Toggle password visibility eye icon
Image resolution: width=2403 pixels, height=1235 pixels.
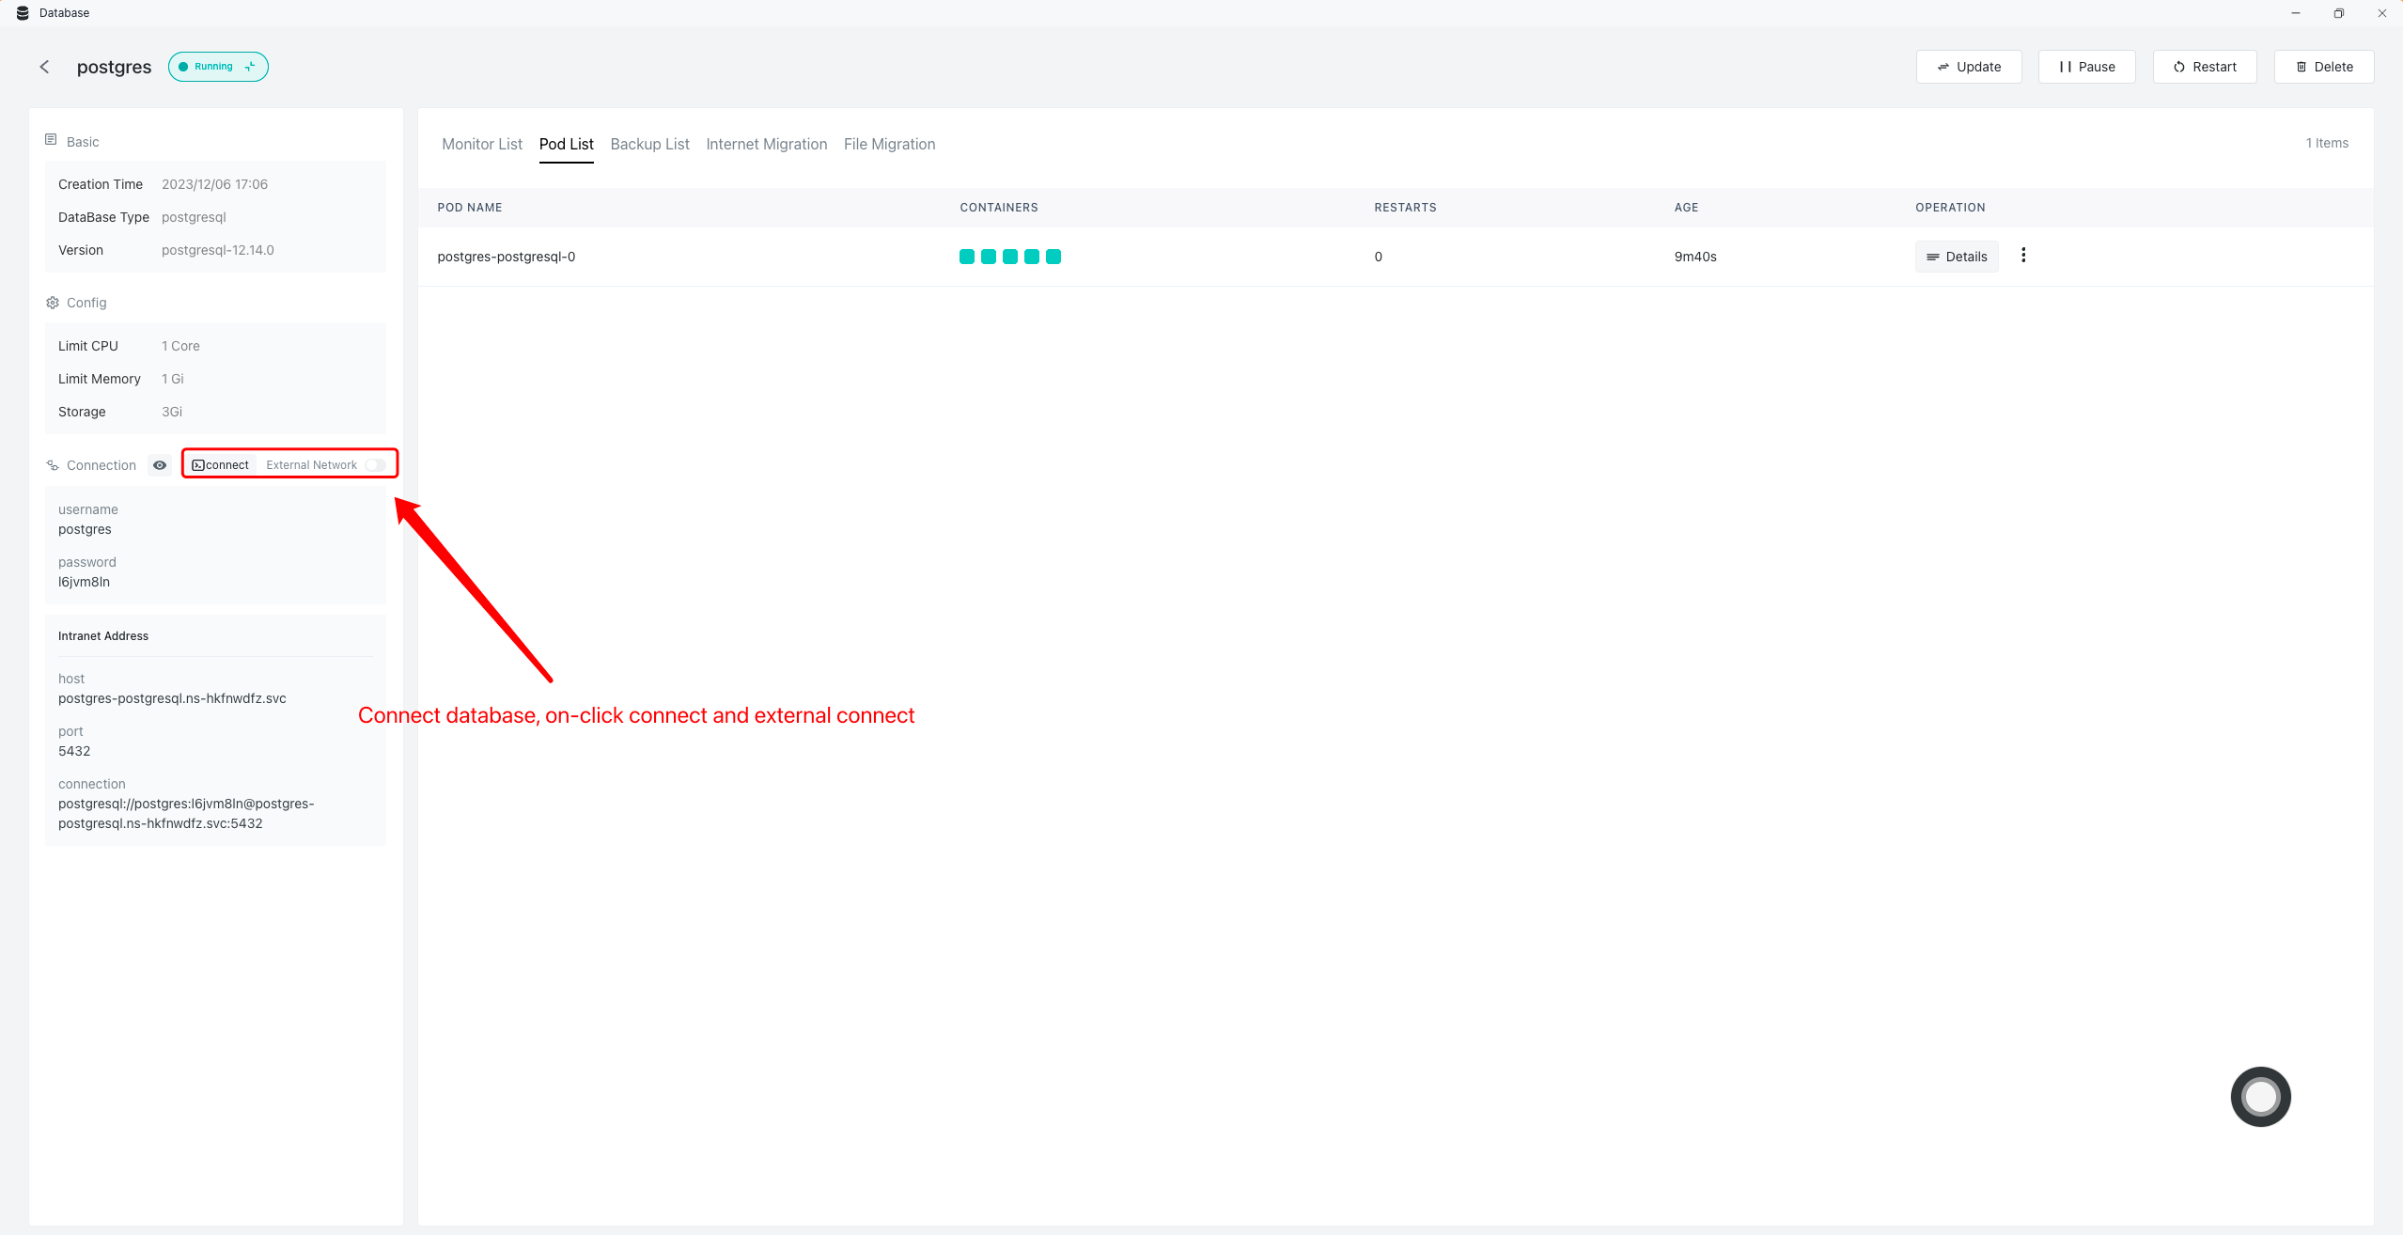tap(160, 465)
